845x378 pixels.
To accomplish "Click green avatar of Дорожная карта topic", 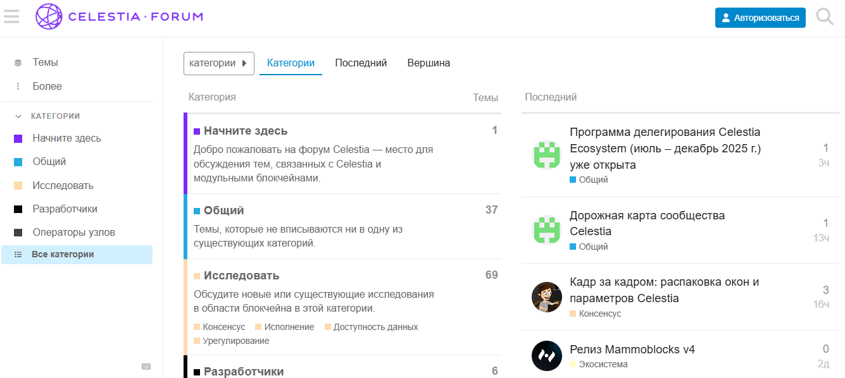I will (547, 230).
